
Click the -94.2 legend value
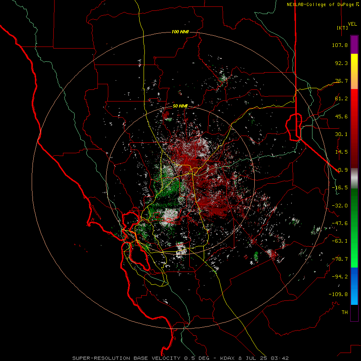pyautogui.click(x=340, y=277)
